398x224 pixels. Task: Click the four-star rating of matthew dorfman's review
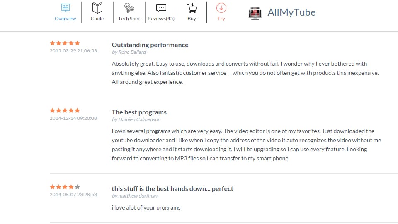(65, 187)
